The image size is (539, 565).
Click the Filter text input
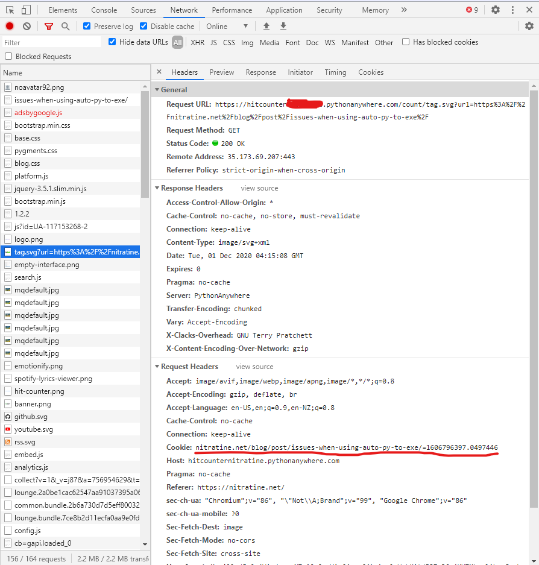click(51, 42)
